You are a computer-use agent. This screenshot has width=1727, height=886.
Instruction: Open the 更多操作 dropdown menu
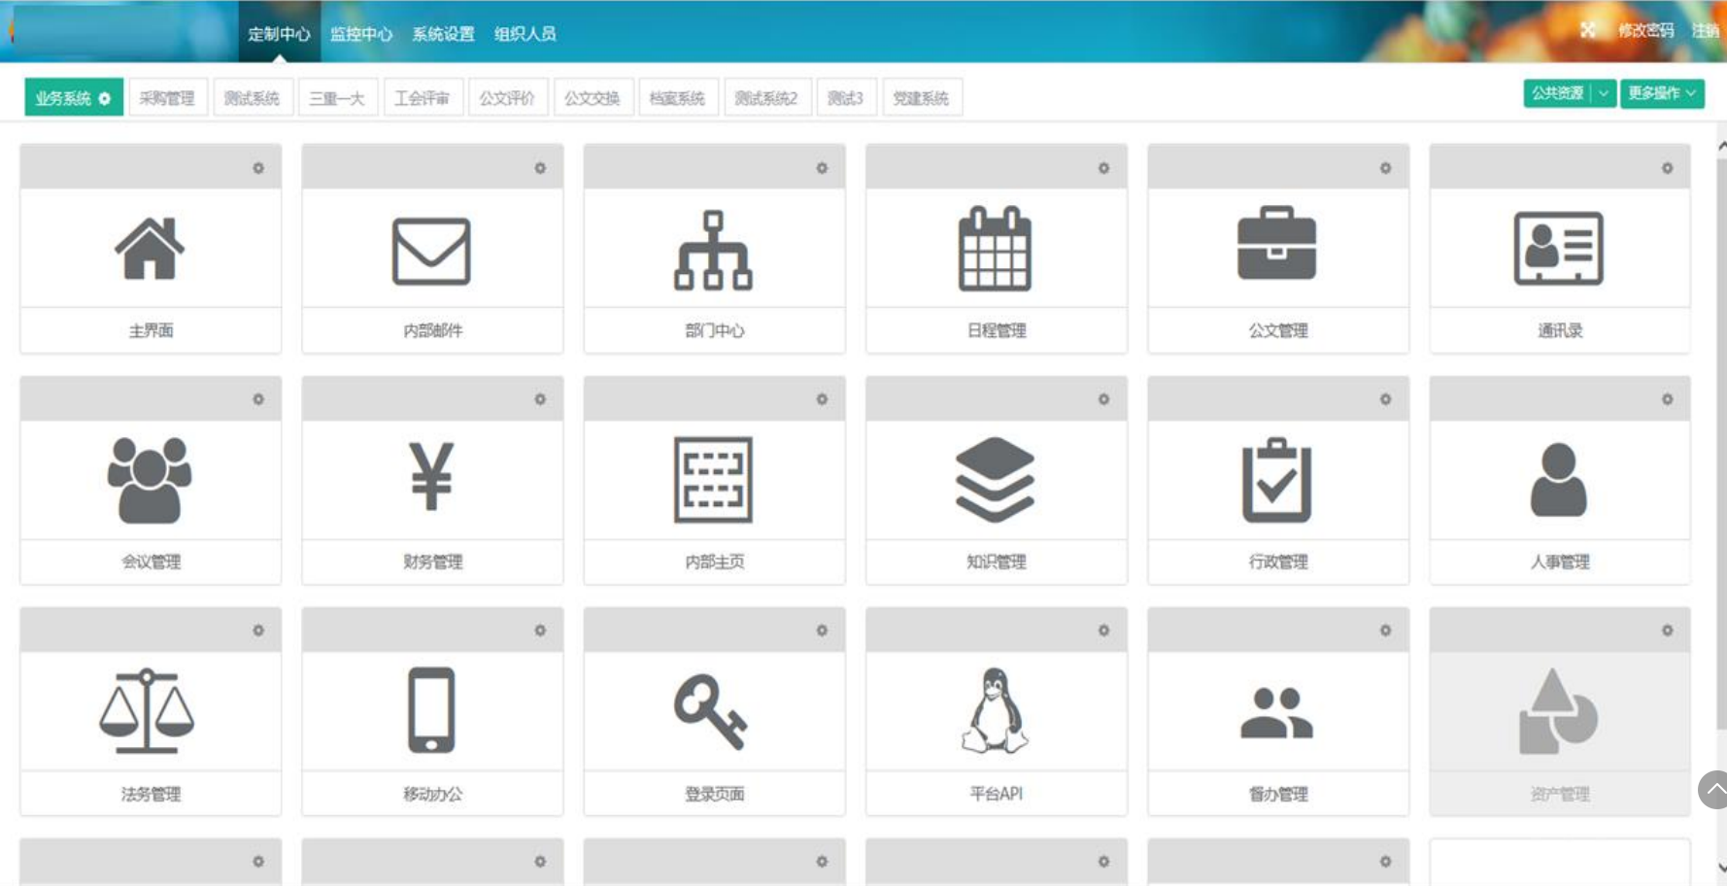(x=1662, y=93)
